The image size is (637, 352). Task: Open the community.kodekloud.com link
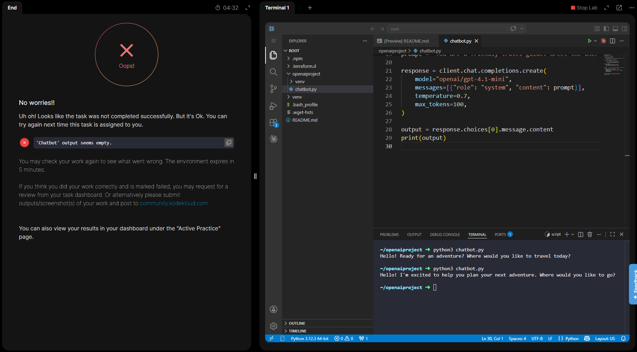174,203
